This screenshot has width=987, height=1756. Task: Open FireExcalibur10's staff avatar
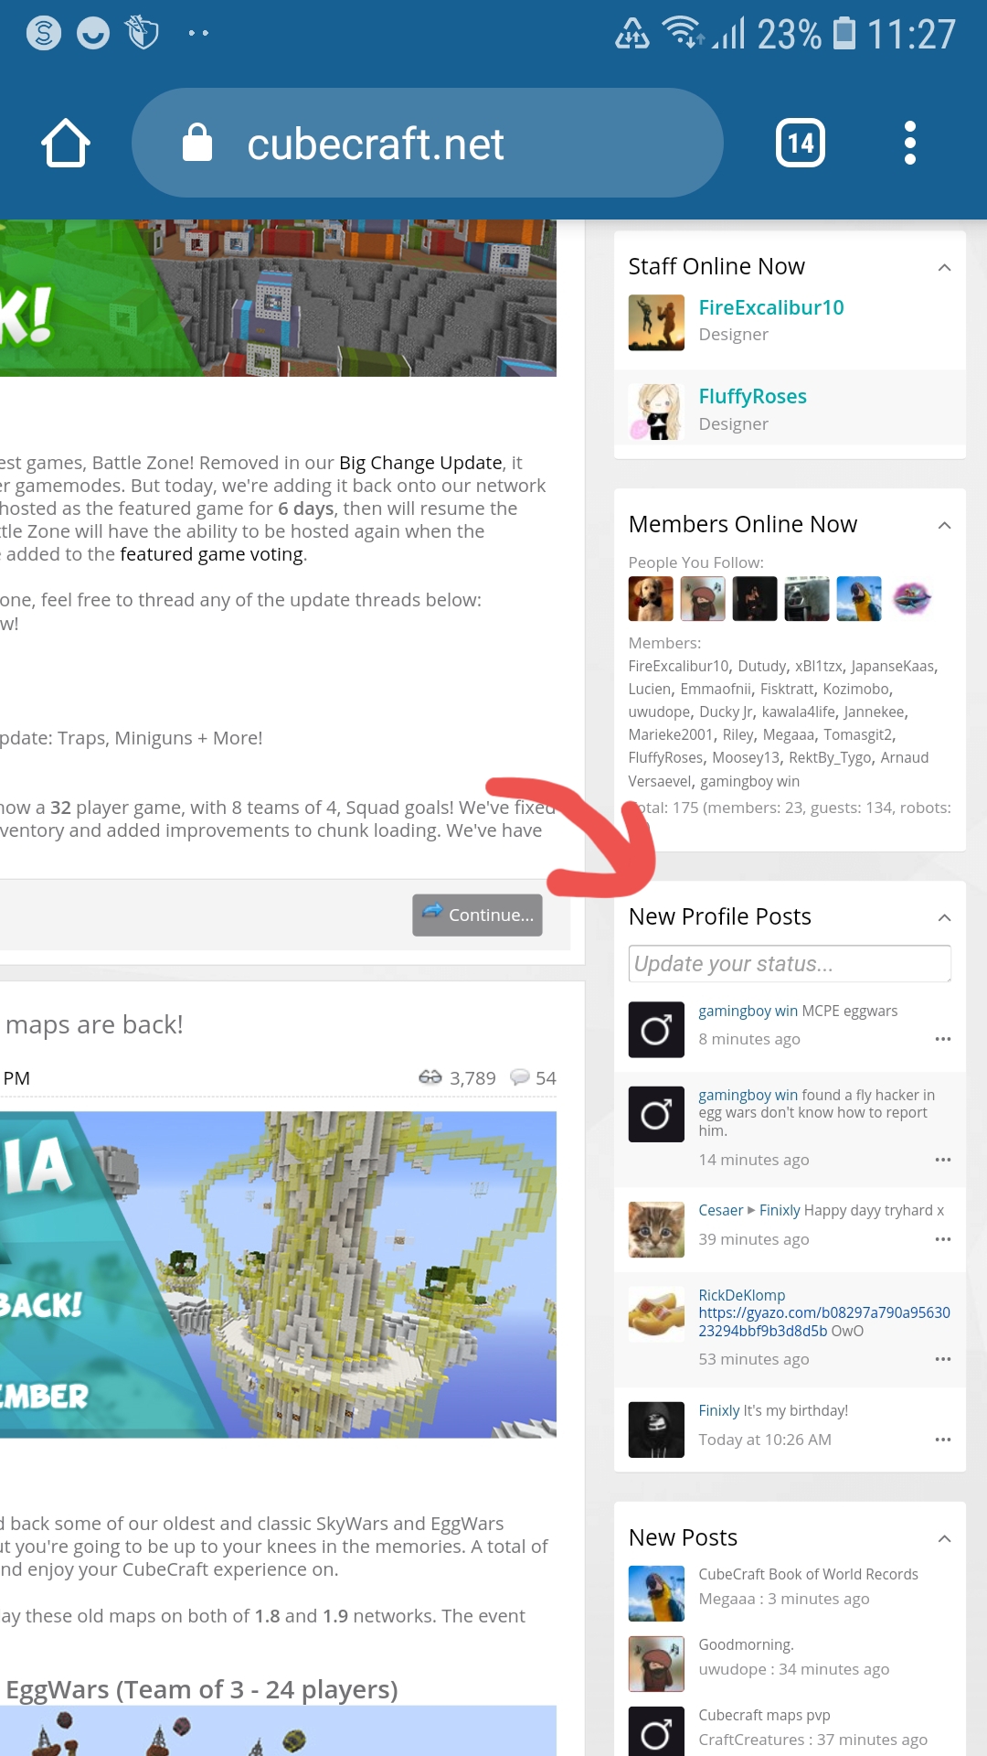click(656, 323)
